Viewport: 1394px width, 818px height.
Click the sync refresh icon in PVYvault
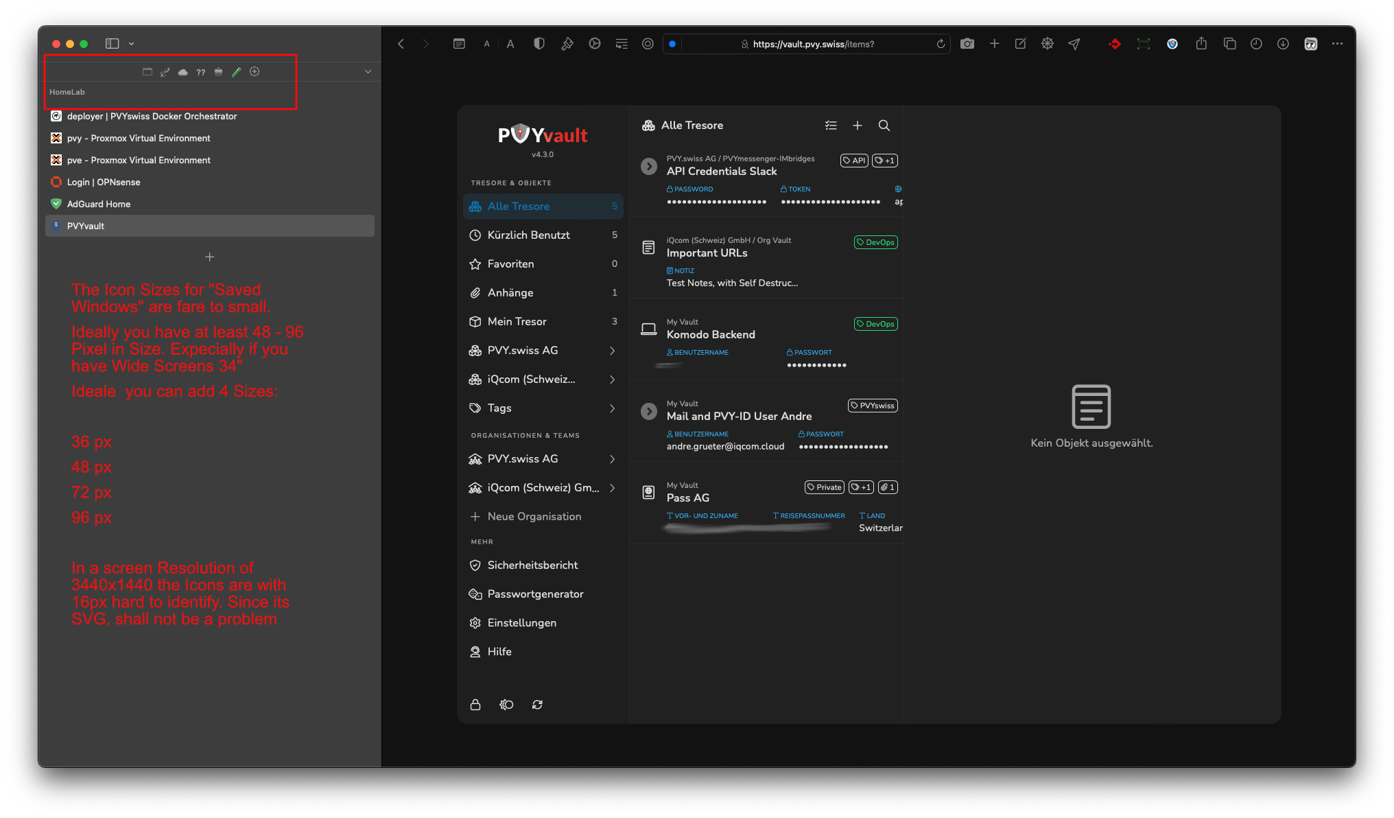point(537,705)
